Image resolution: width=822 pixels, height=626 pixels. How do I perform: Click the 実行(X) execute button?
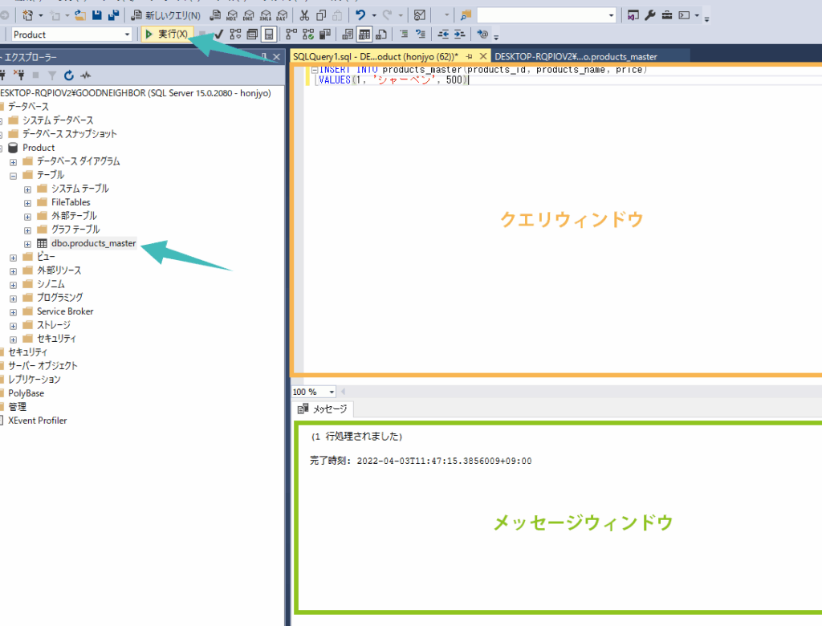(167, 34)
